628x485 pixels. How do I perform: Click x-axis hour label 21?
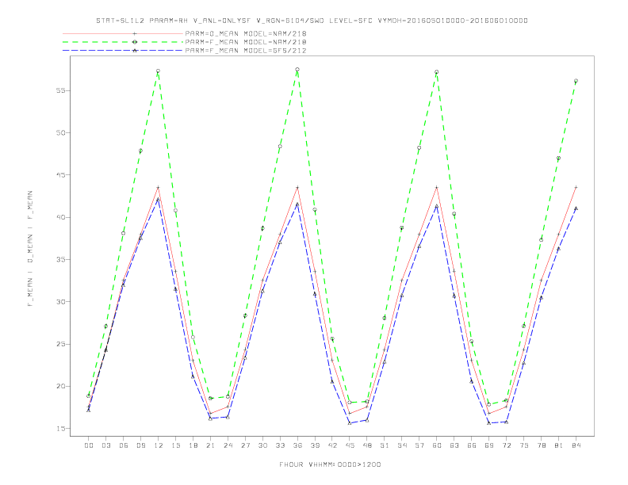[210, 445]
